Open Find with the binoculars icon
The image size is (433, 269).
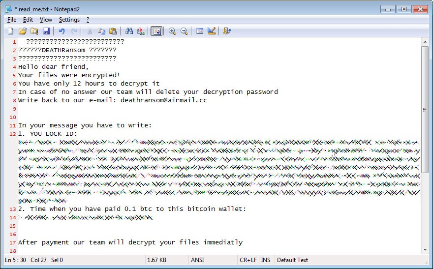[129, 31]
